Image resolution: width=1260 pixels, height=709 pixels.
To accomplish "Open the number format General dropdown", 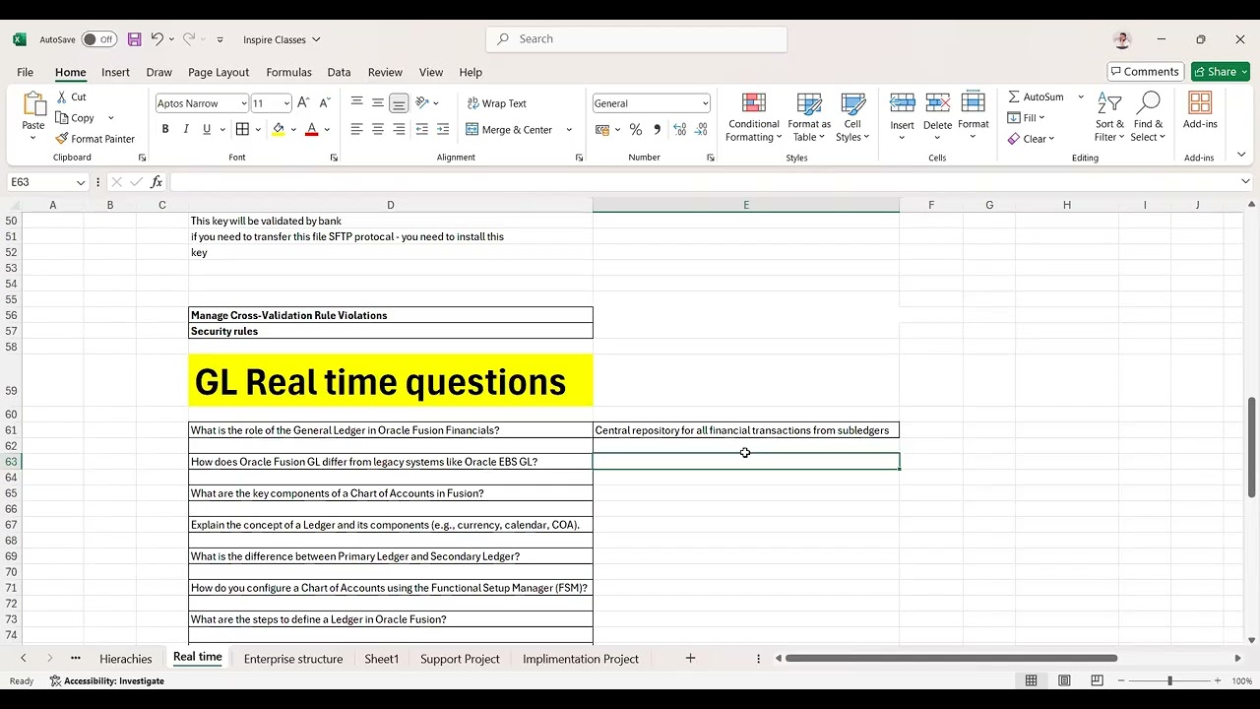I will (x=705, y=103).
